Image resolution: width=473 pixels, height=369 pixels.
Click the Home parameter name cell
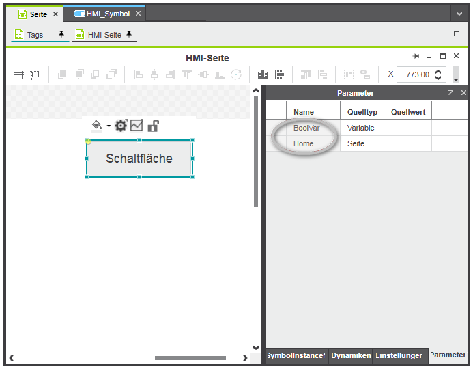click(304, 143)
